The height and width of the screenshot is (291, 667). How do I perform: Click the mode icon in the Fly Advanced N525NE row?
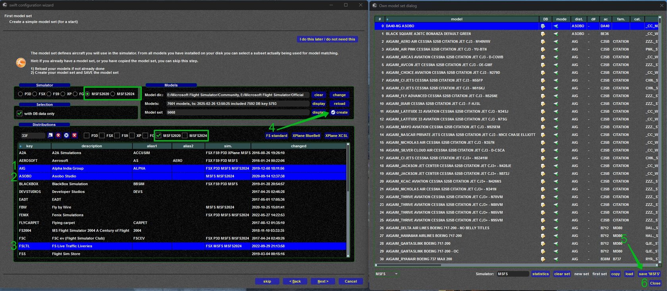(556, 96)
